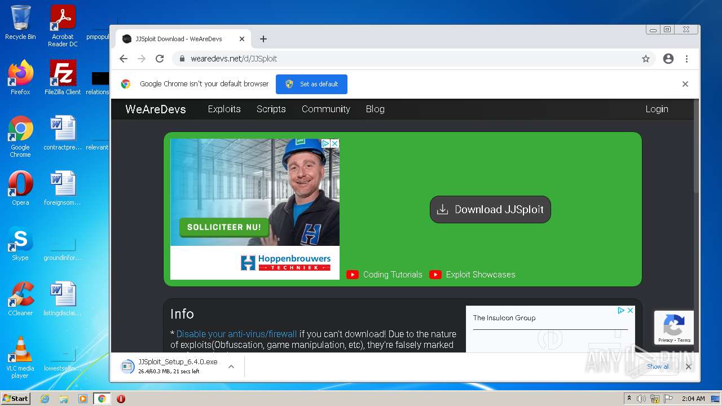Open the foreignsom... Word document on the desktop

click(x=63, y=188)
